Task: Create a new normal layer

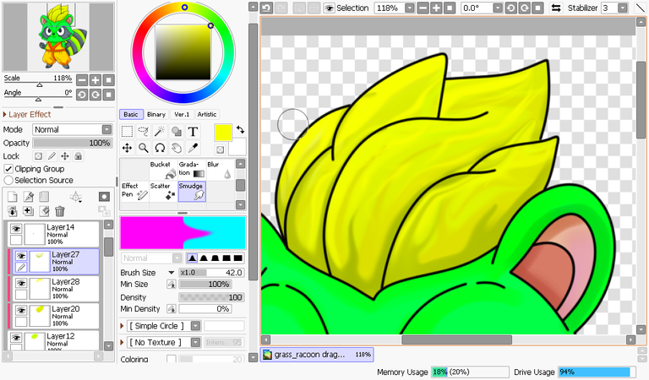Action: (x=13, y=197)
